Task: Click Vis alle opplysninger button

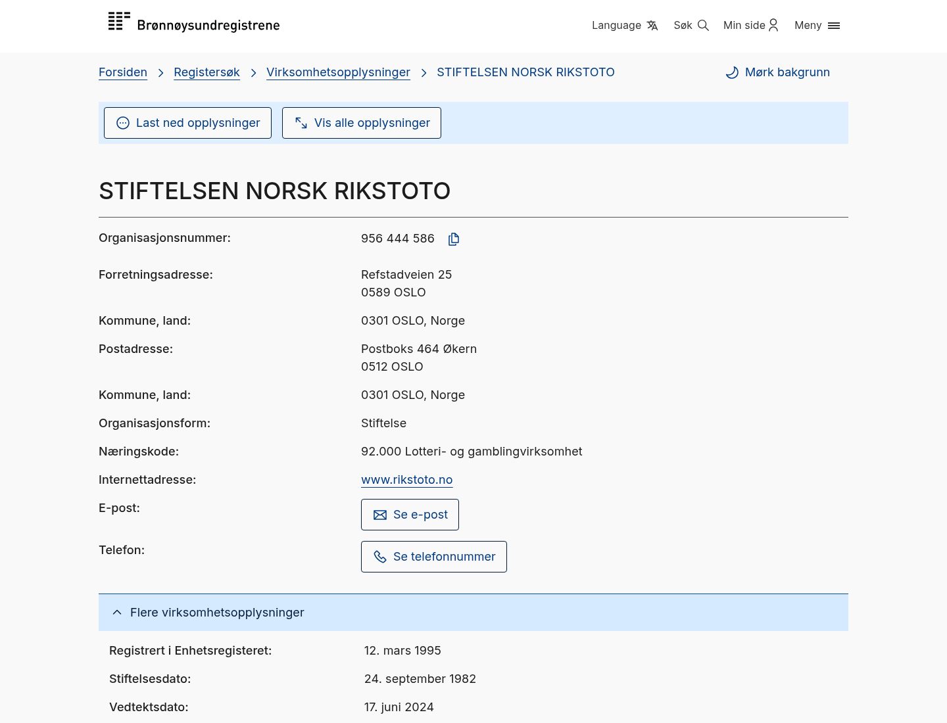Action: 362,123
